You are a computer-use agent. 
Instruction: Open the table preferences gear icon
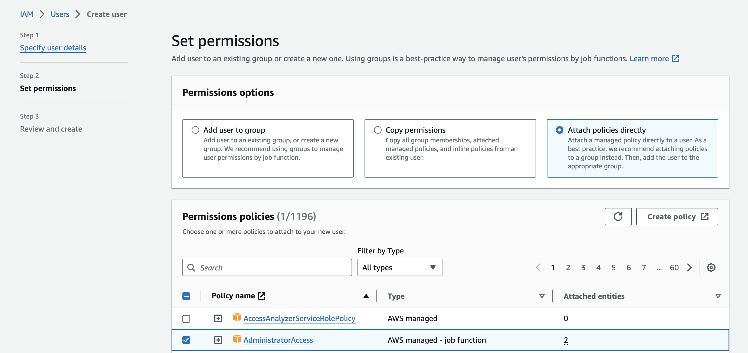pos(711,267)
